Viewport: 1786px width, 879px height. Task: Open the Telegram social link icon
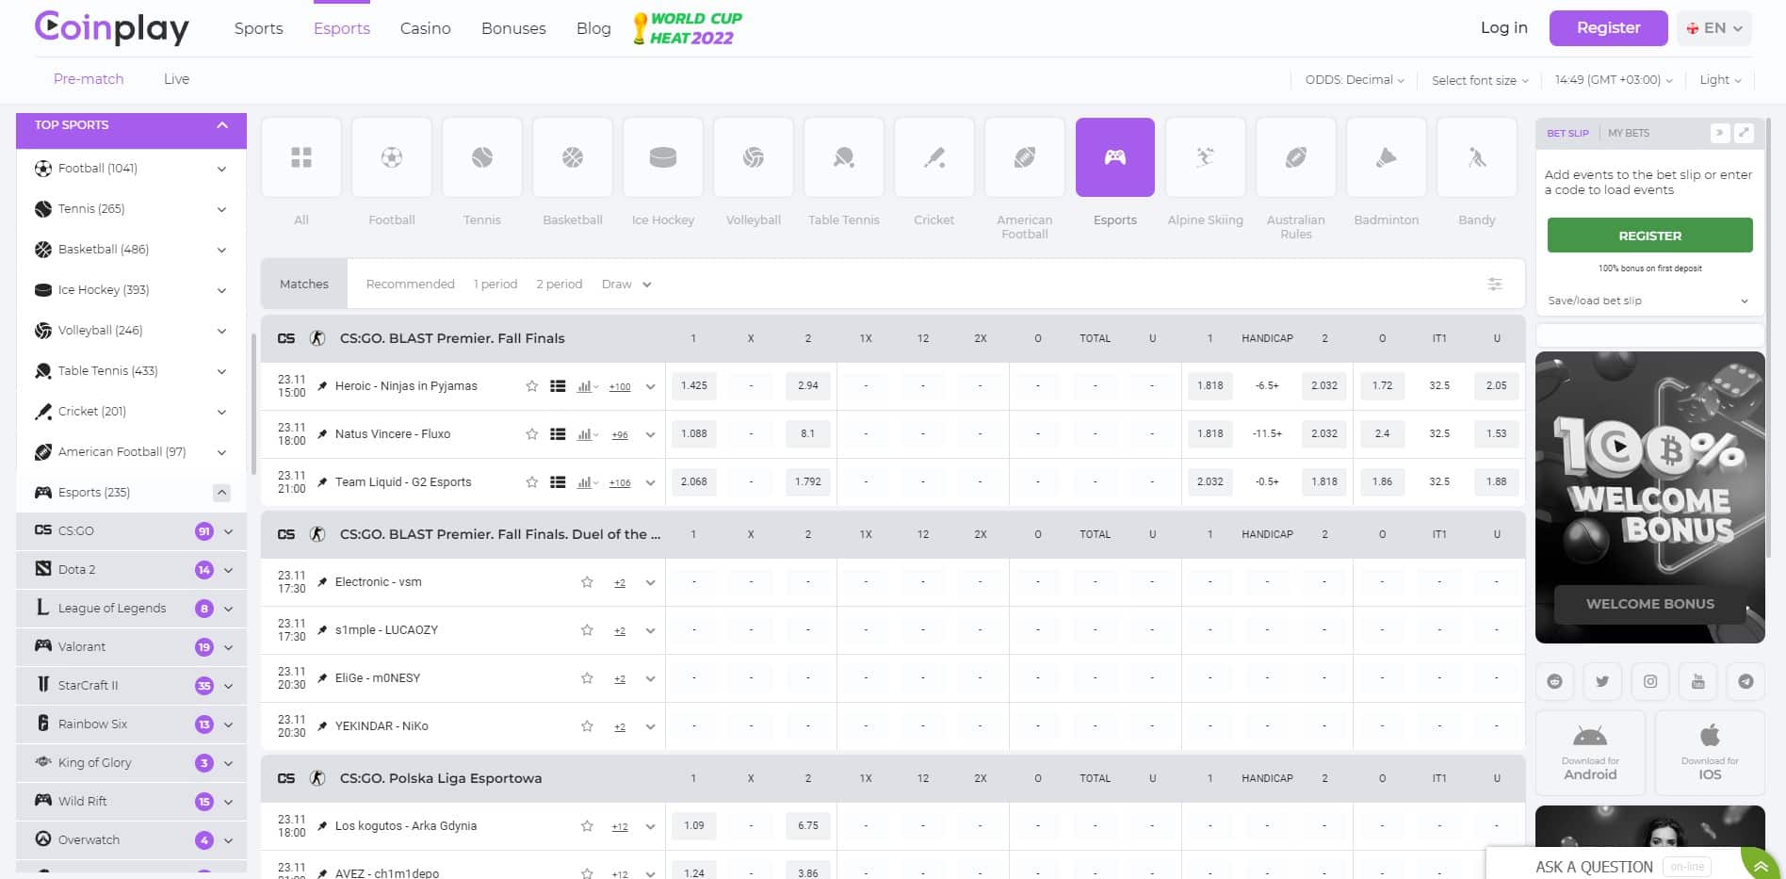coord(1745,681)
